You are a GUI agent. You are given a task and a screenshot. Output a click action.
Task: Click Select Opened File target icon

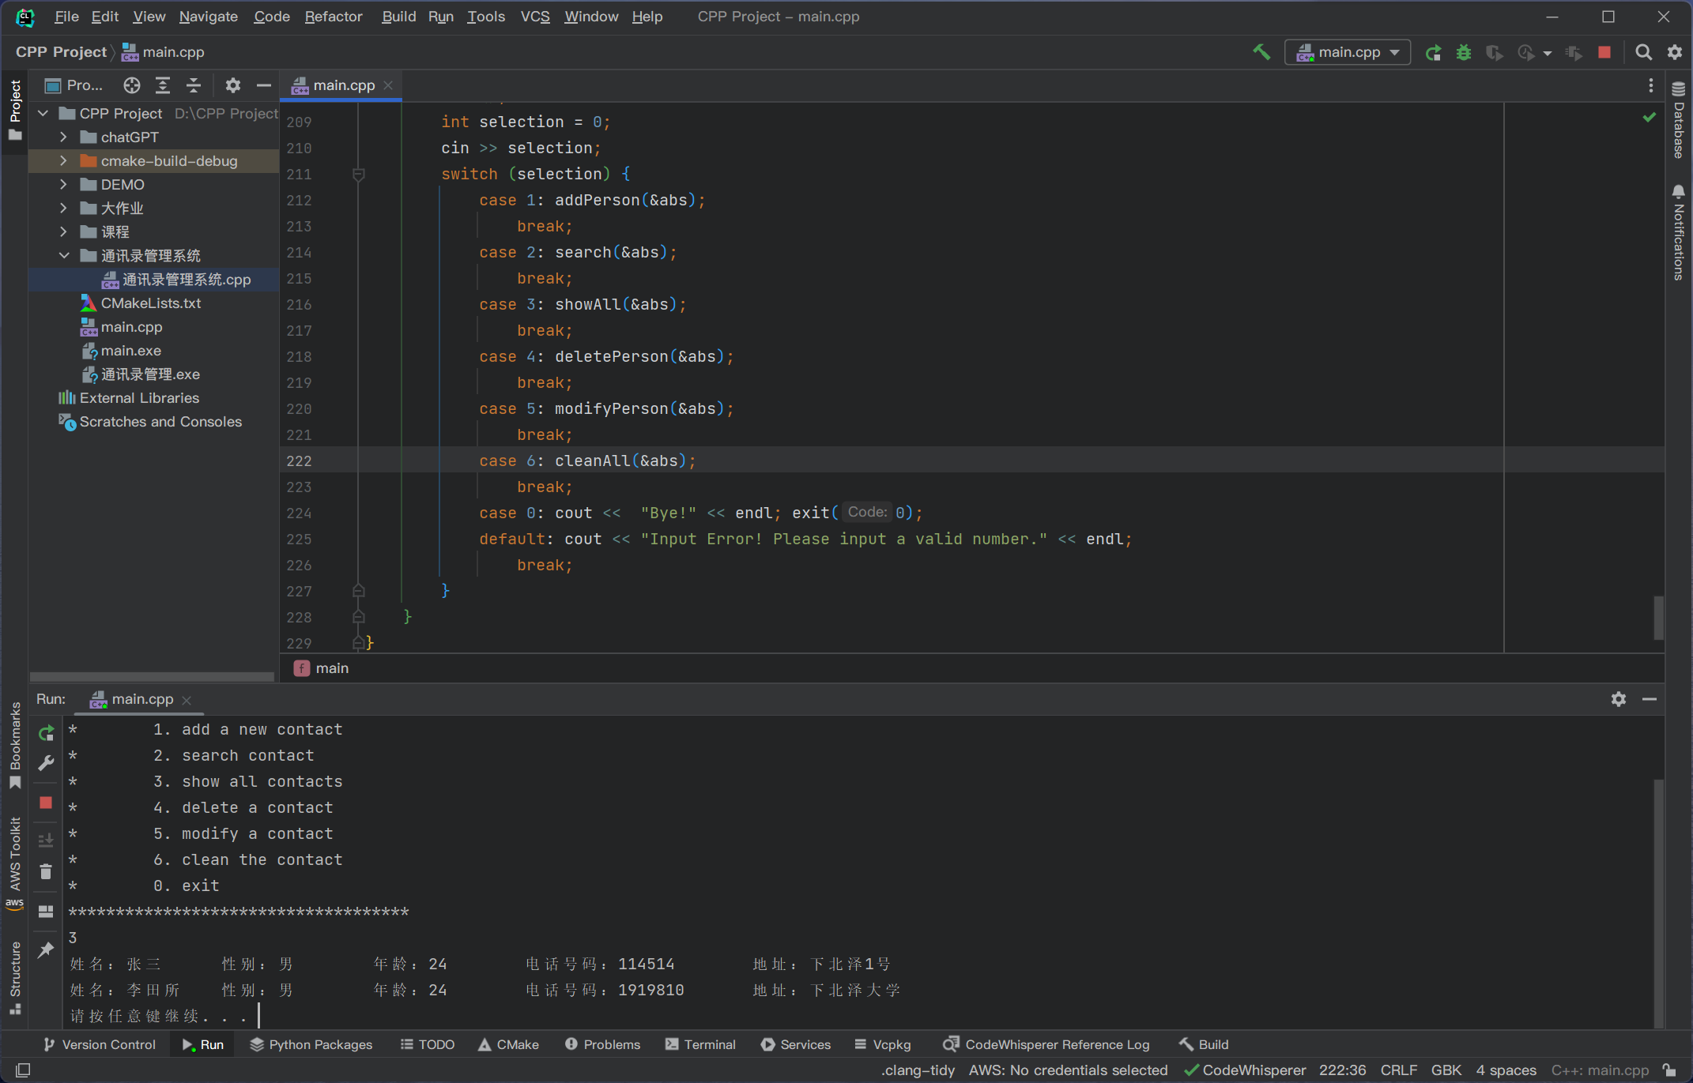tap(132, 85)
